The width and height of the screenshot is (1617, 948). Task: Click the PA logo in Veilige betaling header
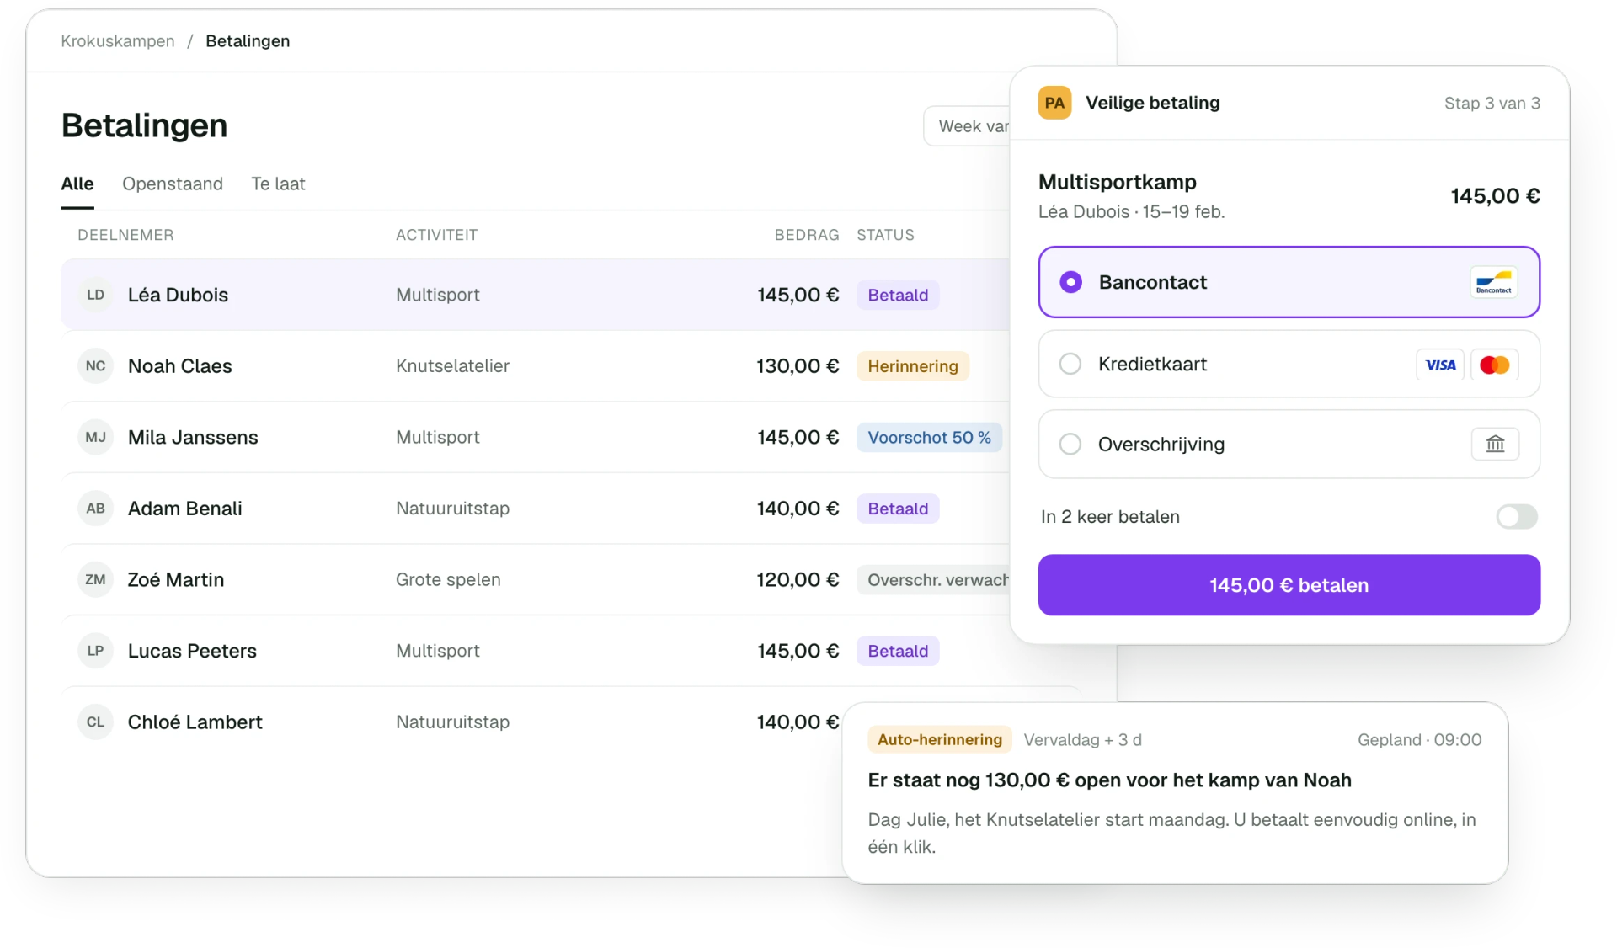coord(1054,103)
